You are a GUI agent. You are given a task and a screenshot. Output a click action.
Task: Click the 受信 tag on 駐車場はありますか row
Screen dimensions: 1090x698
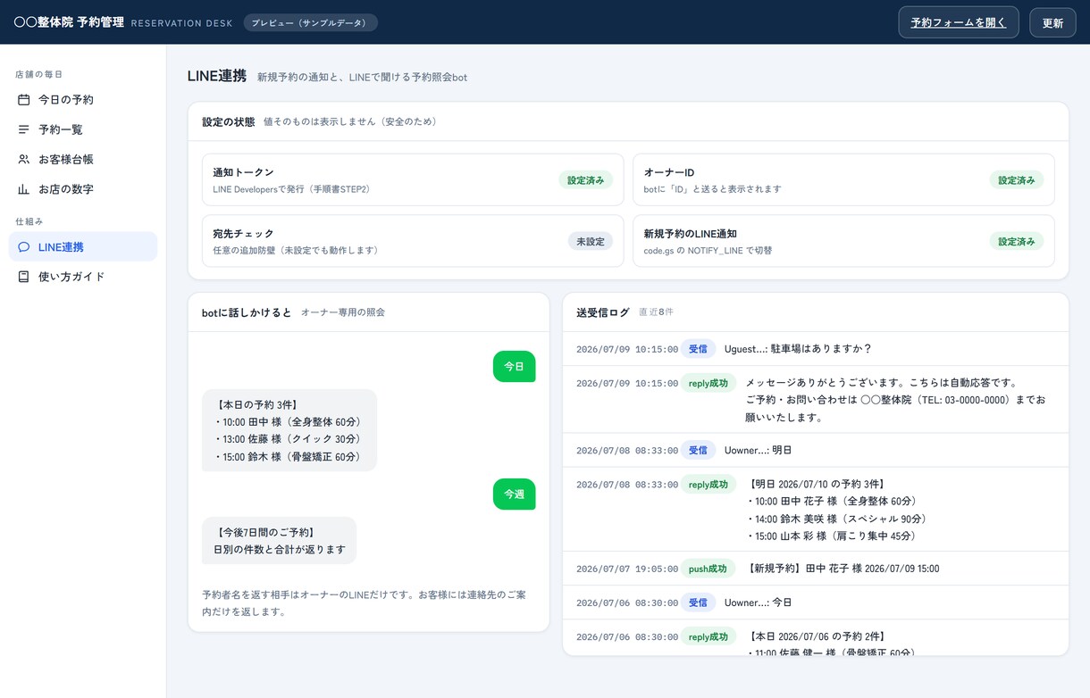[698, 349]
